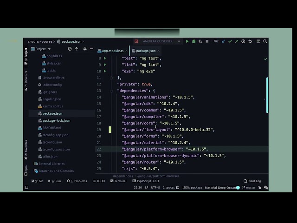Change LF line separator in status bar
The height and width of the screenshot is (223, 297).
click(x=147, y=188)
